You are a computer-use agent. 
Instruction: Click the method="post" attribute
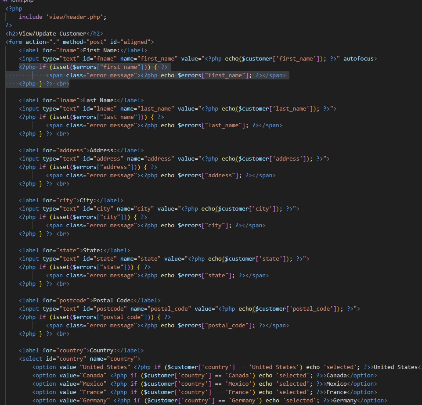[85, 42]
